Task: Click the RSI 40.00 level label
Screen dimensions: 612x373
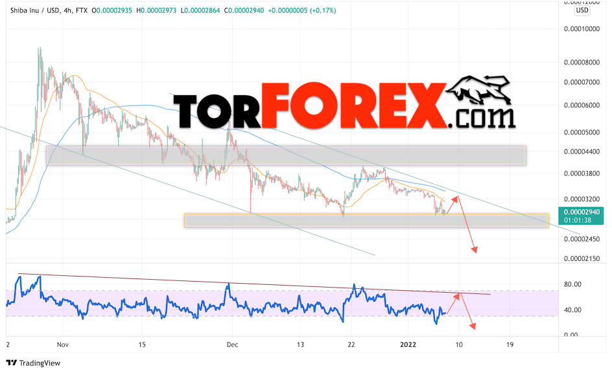Action: pyautogui.click(x=572, y=310)
